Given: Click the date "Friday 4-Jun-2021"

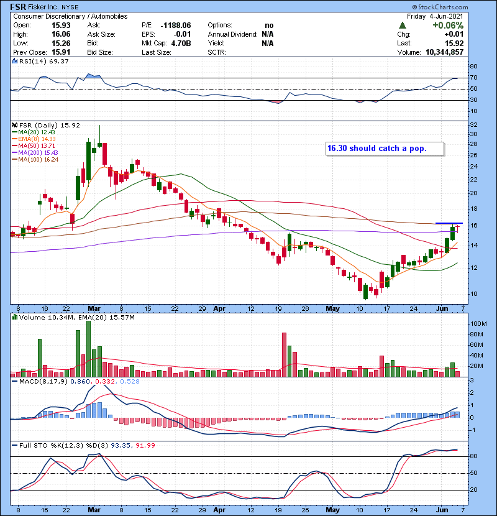Looking at the screenshot, I should click(435, 16).
